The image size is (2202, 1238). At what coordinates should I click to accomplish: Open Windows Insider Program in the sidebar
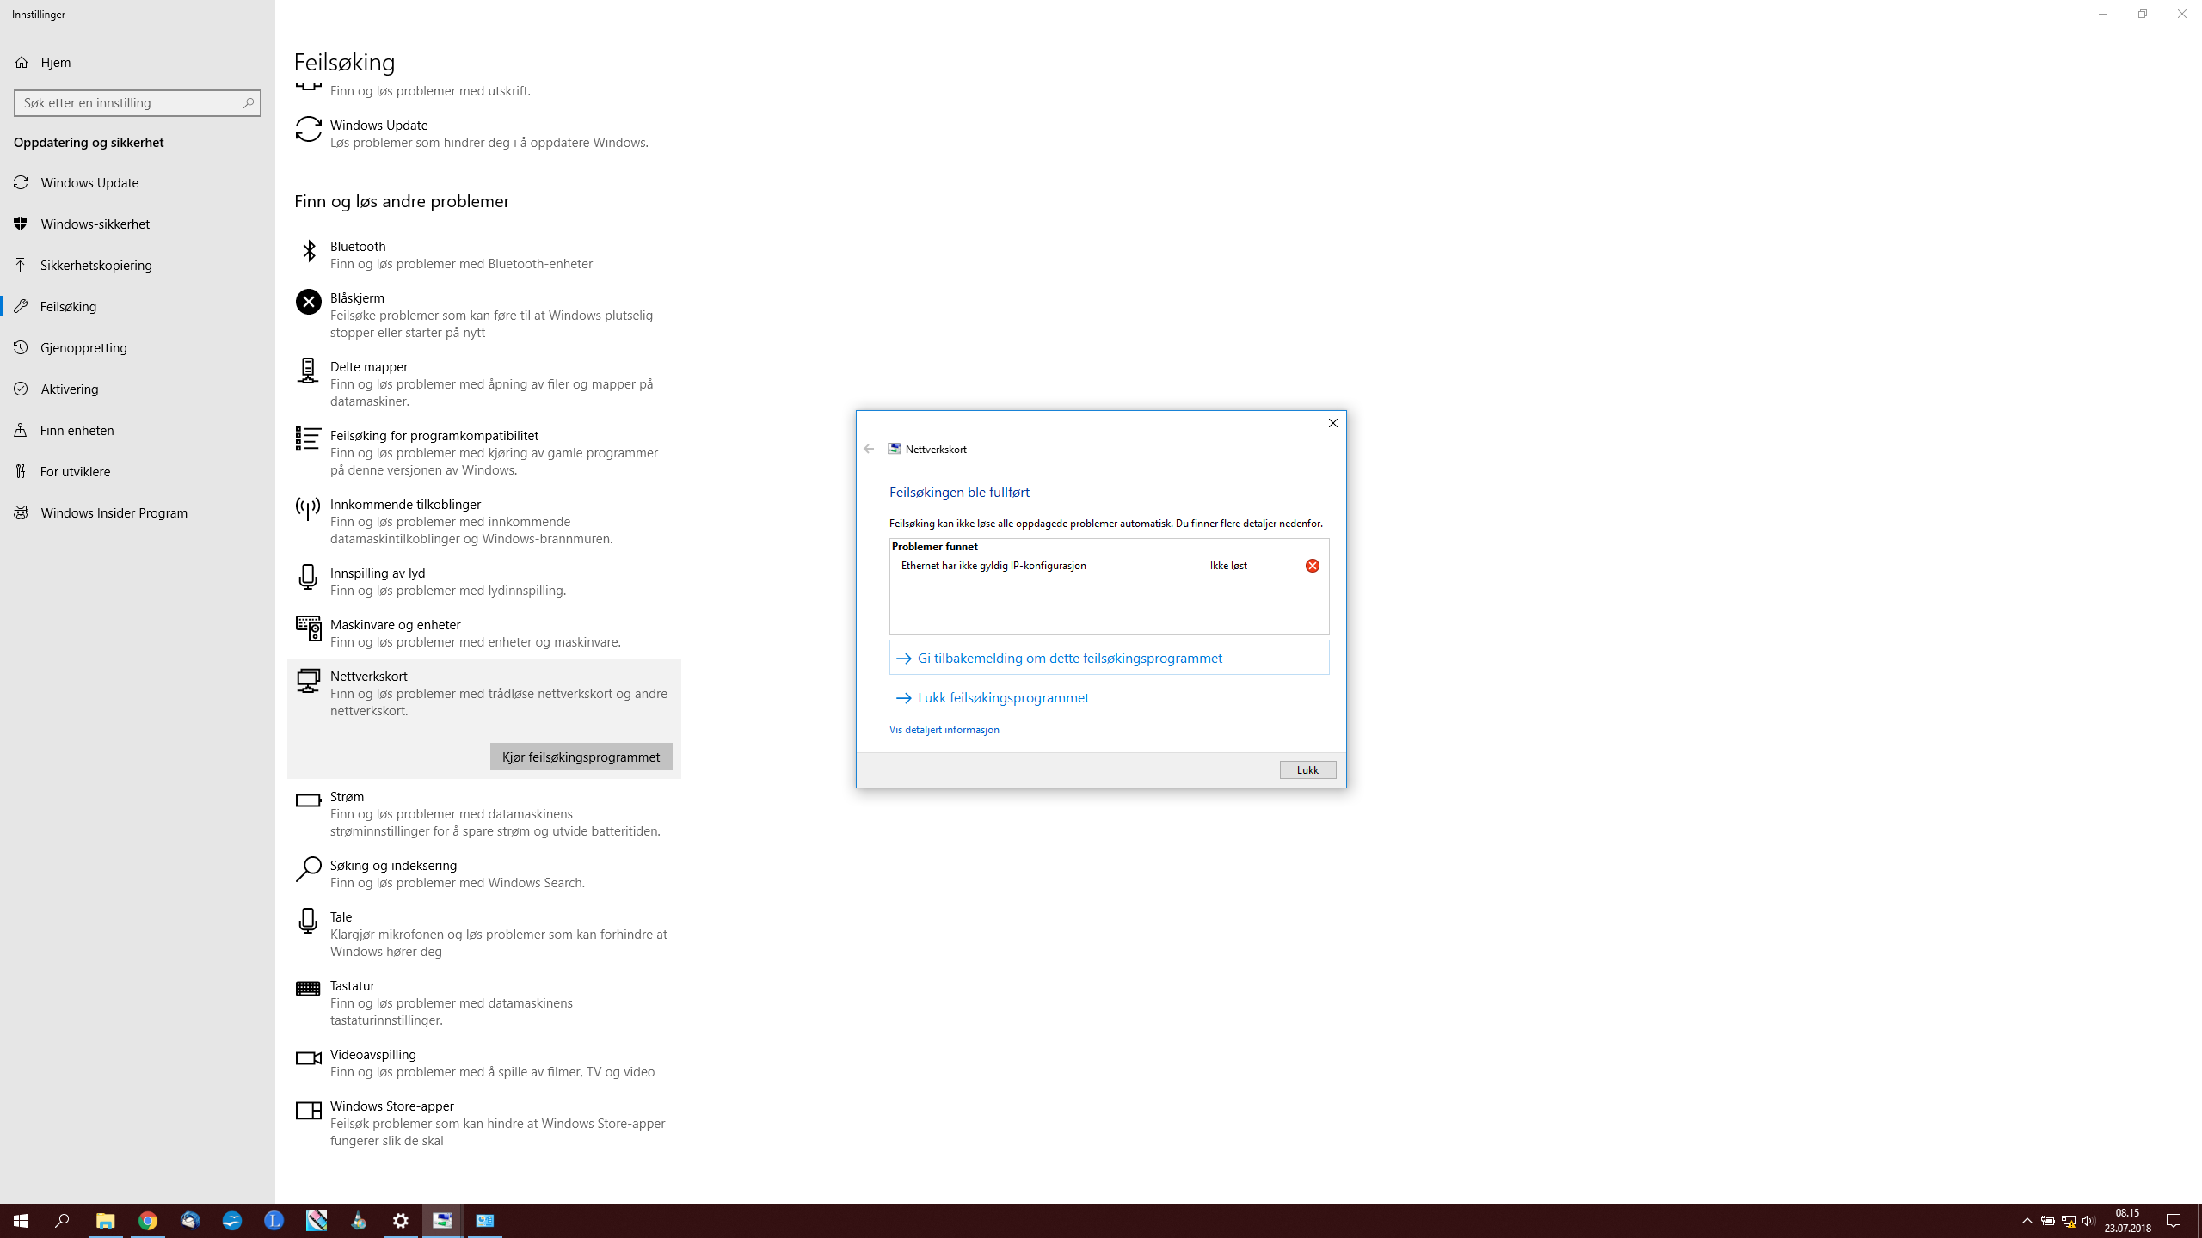[x=138, y=512]
